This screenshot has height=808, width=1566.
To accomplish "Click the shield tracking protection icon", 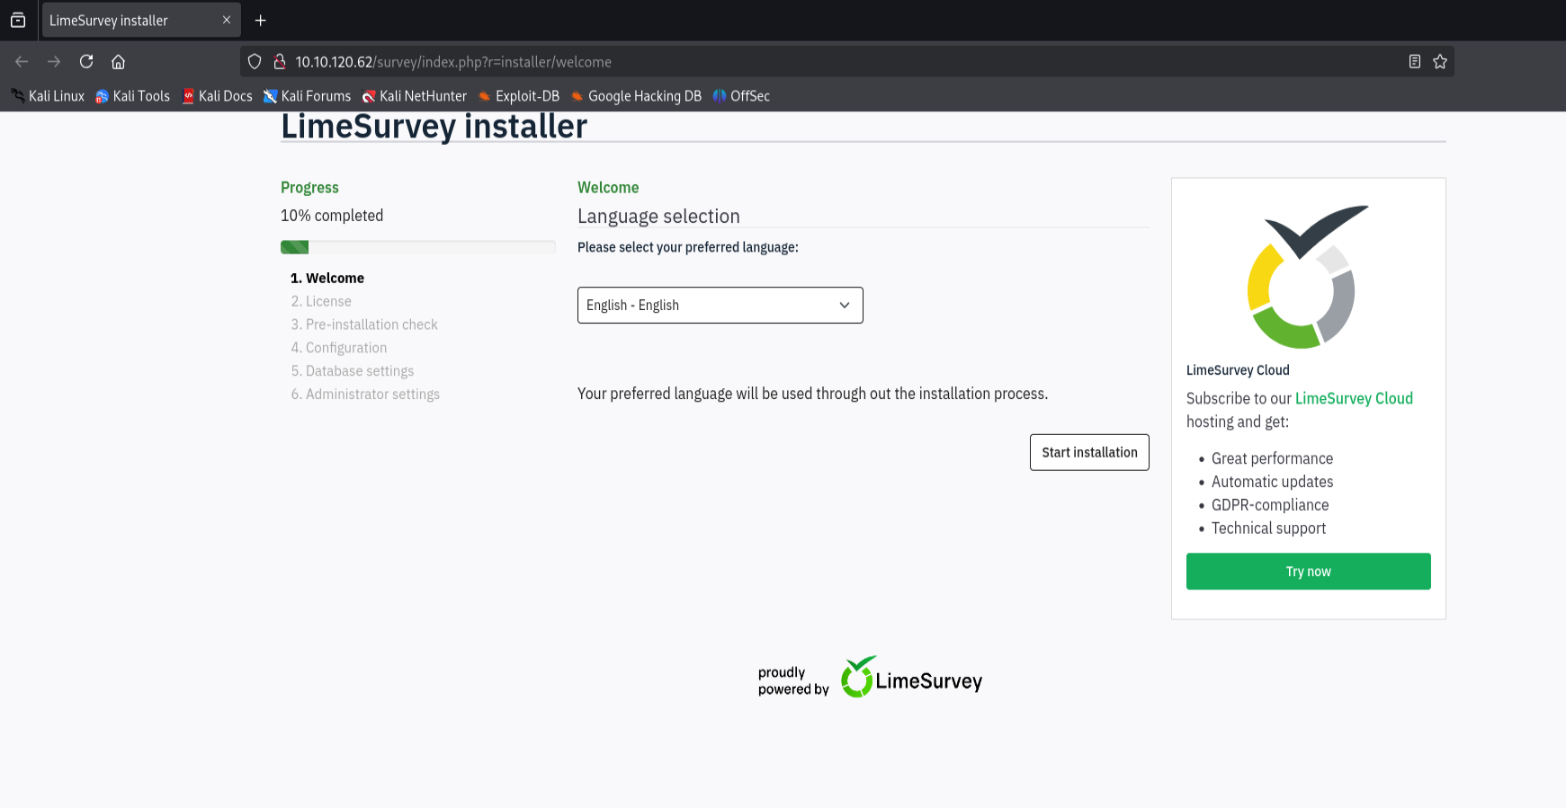I will tap(255, 62).
